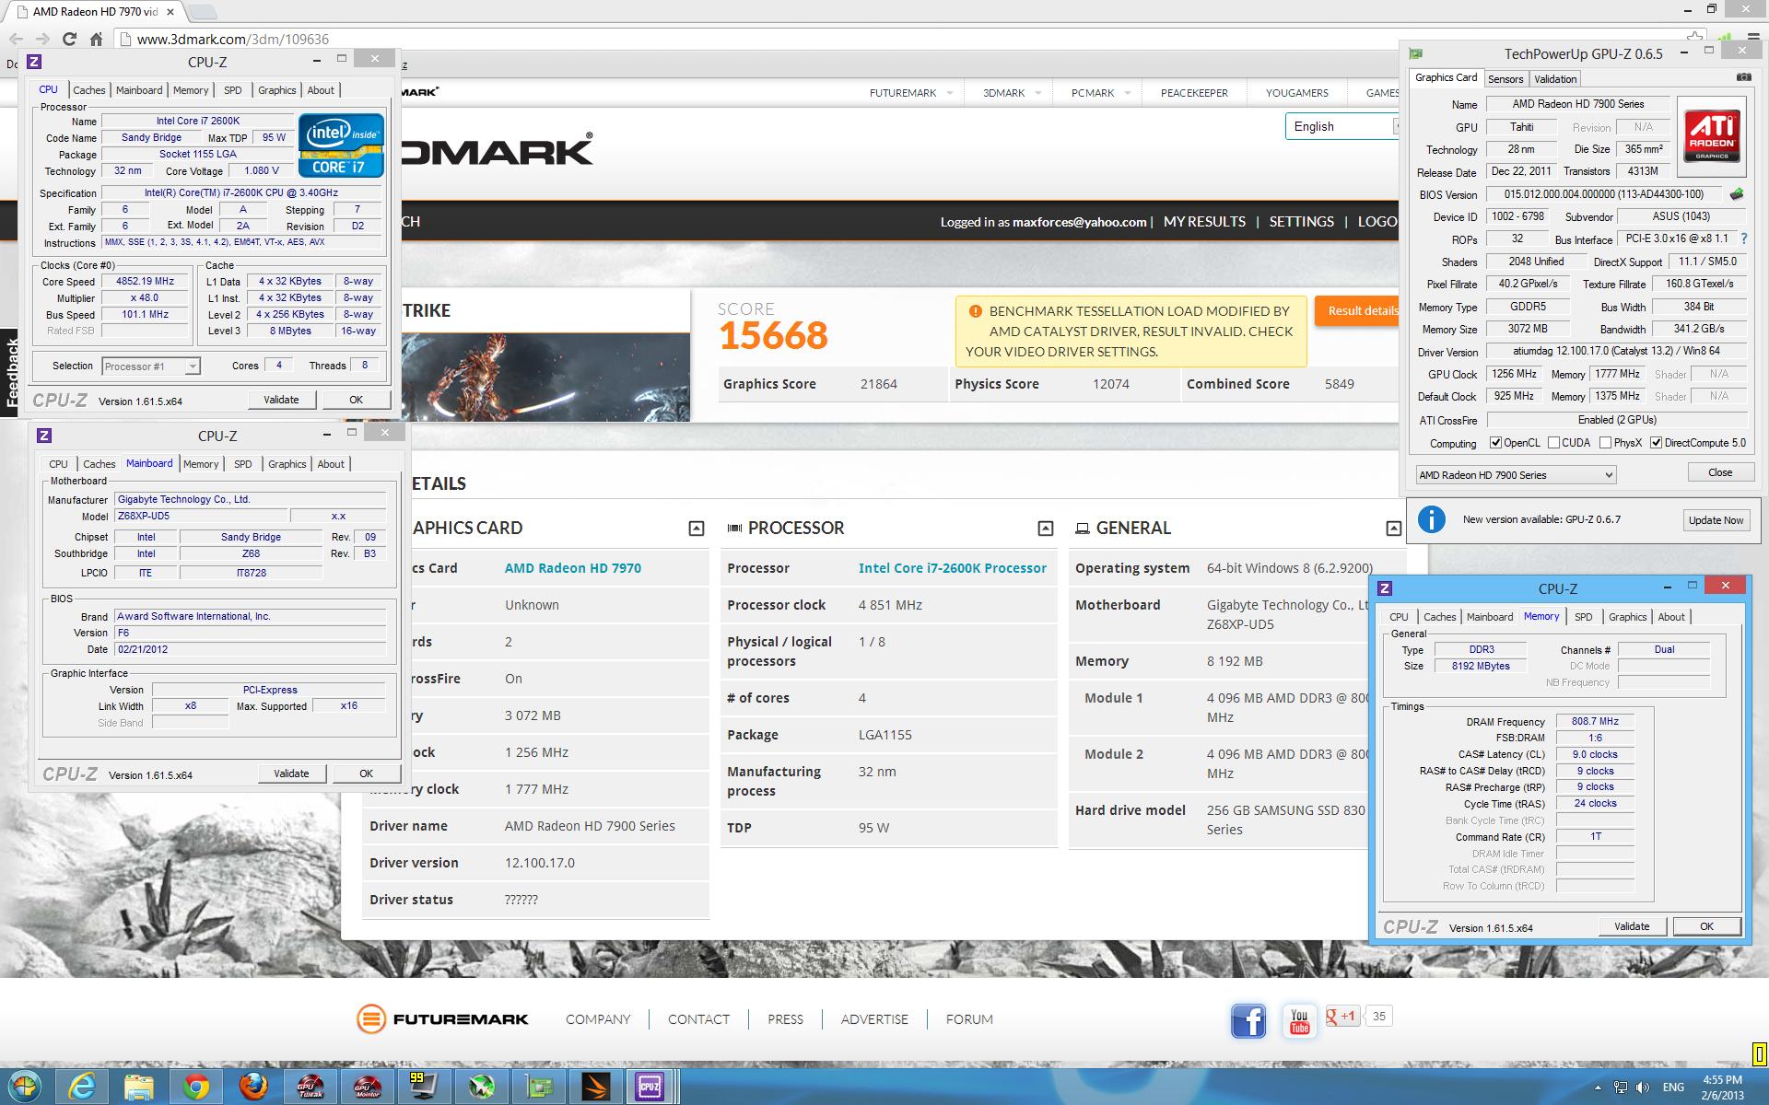Open the vertical Feedback side tab
This screenshot has height=1105, width=1769.
click(x=10, y=371)
